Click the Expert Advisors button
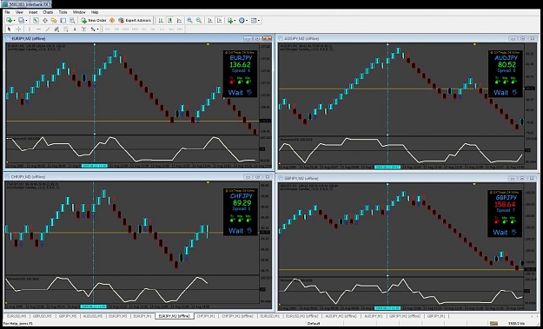Viewport: 543px width, 329px height. point(135,21)
